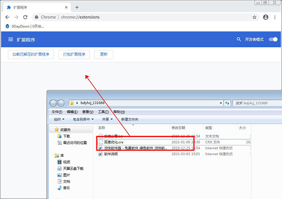Close the 扩展程序 tab
282x199 pixels.
coord(66,8)
